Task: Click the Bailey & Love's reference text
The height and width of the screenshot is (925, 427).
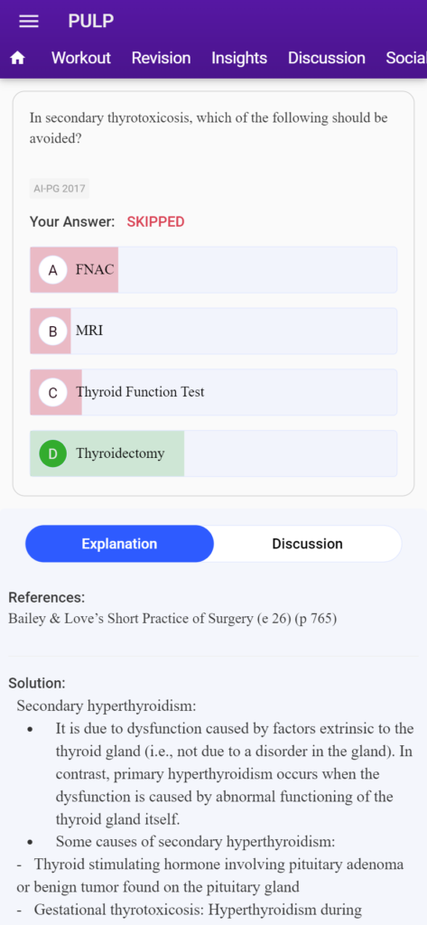Action: [x=172, y=619]
